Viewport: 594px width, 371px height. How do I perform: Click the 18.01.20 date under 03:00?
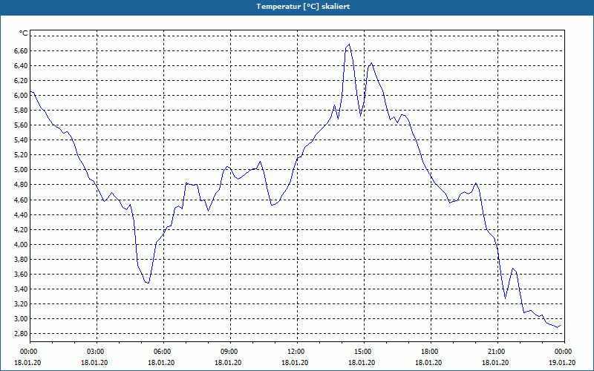[x=94, y=363]
